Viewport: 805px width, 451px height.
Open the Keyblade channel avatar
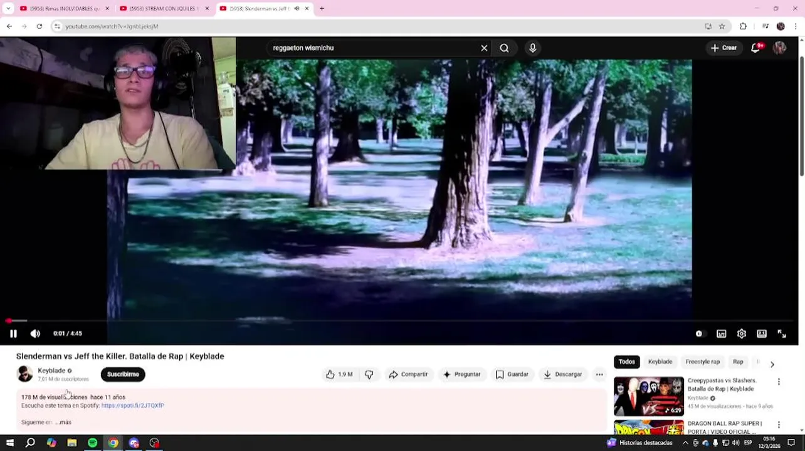click(x=25, y=374)
